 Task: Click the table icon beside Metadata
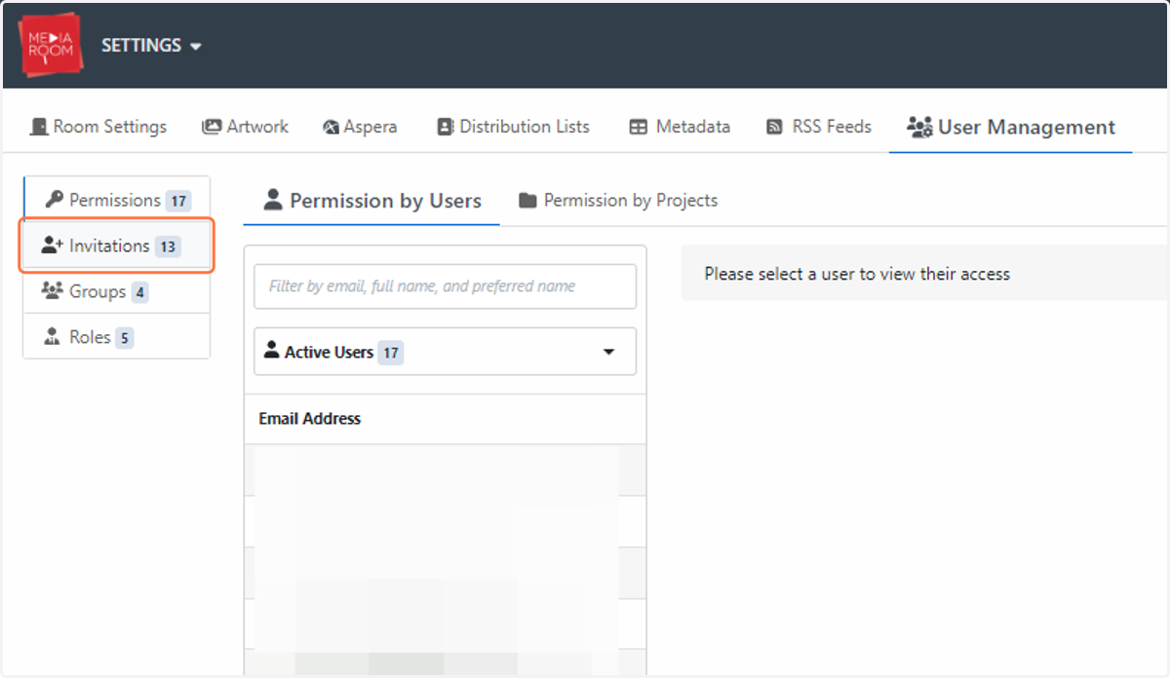click(x=639, y=128)
